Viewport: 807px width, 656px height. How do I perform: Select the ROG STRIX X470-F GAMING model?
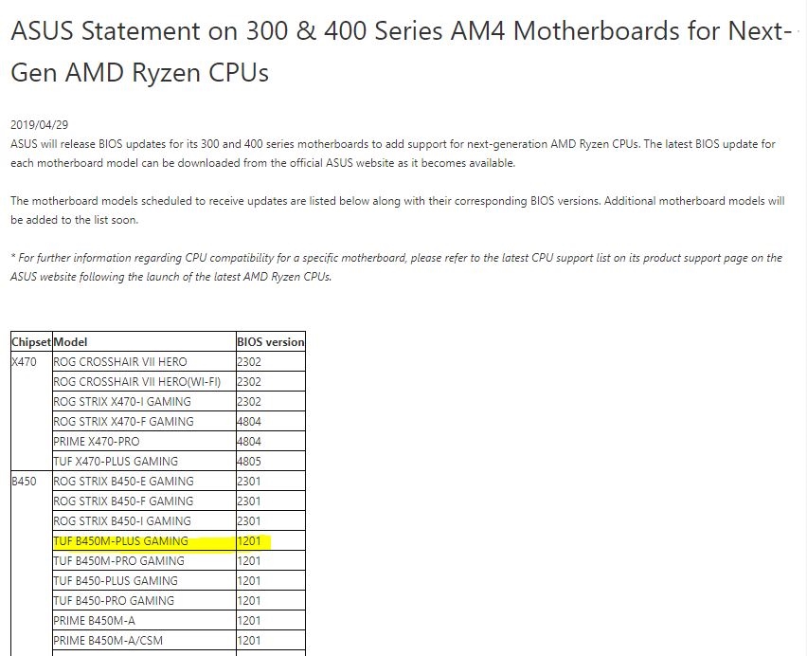tap(124, 421)
